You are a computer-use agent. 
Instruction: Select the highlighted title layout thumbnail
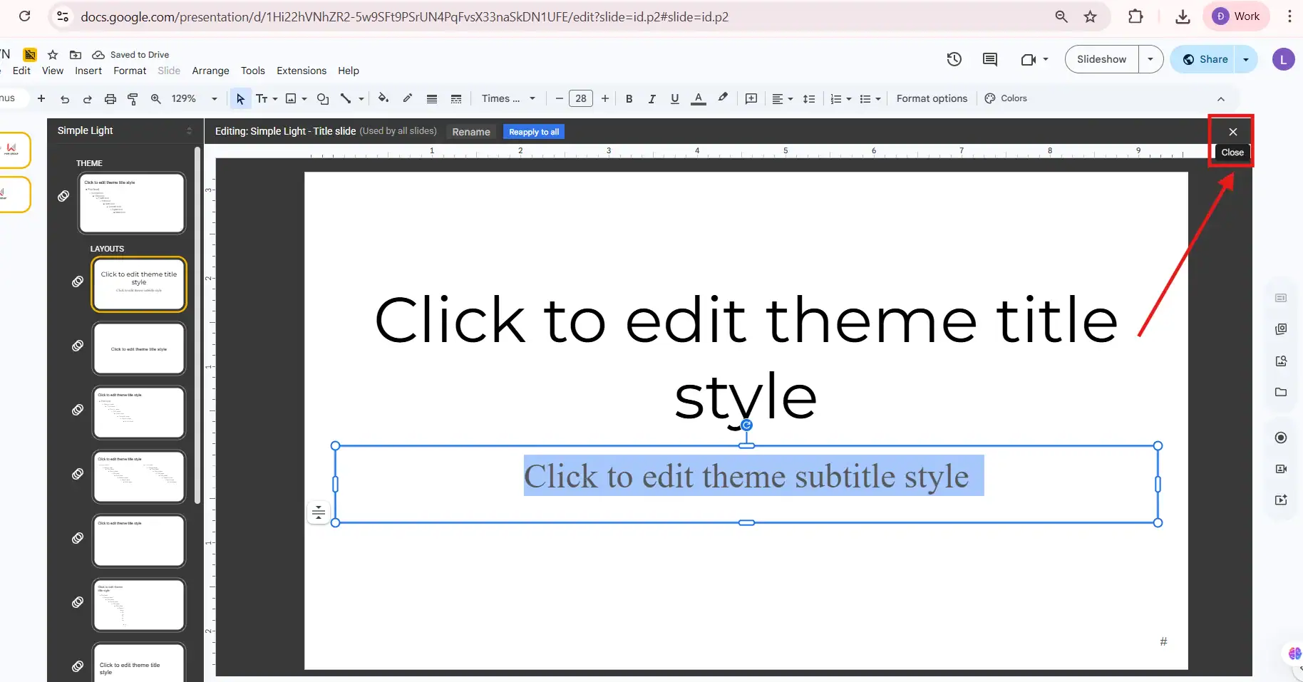(138, 284)
